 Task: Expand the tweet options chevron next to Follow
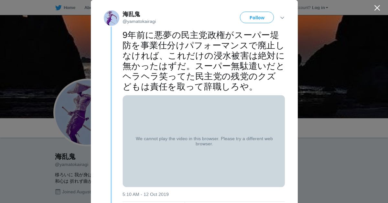(x=282, y=18)
